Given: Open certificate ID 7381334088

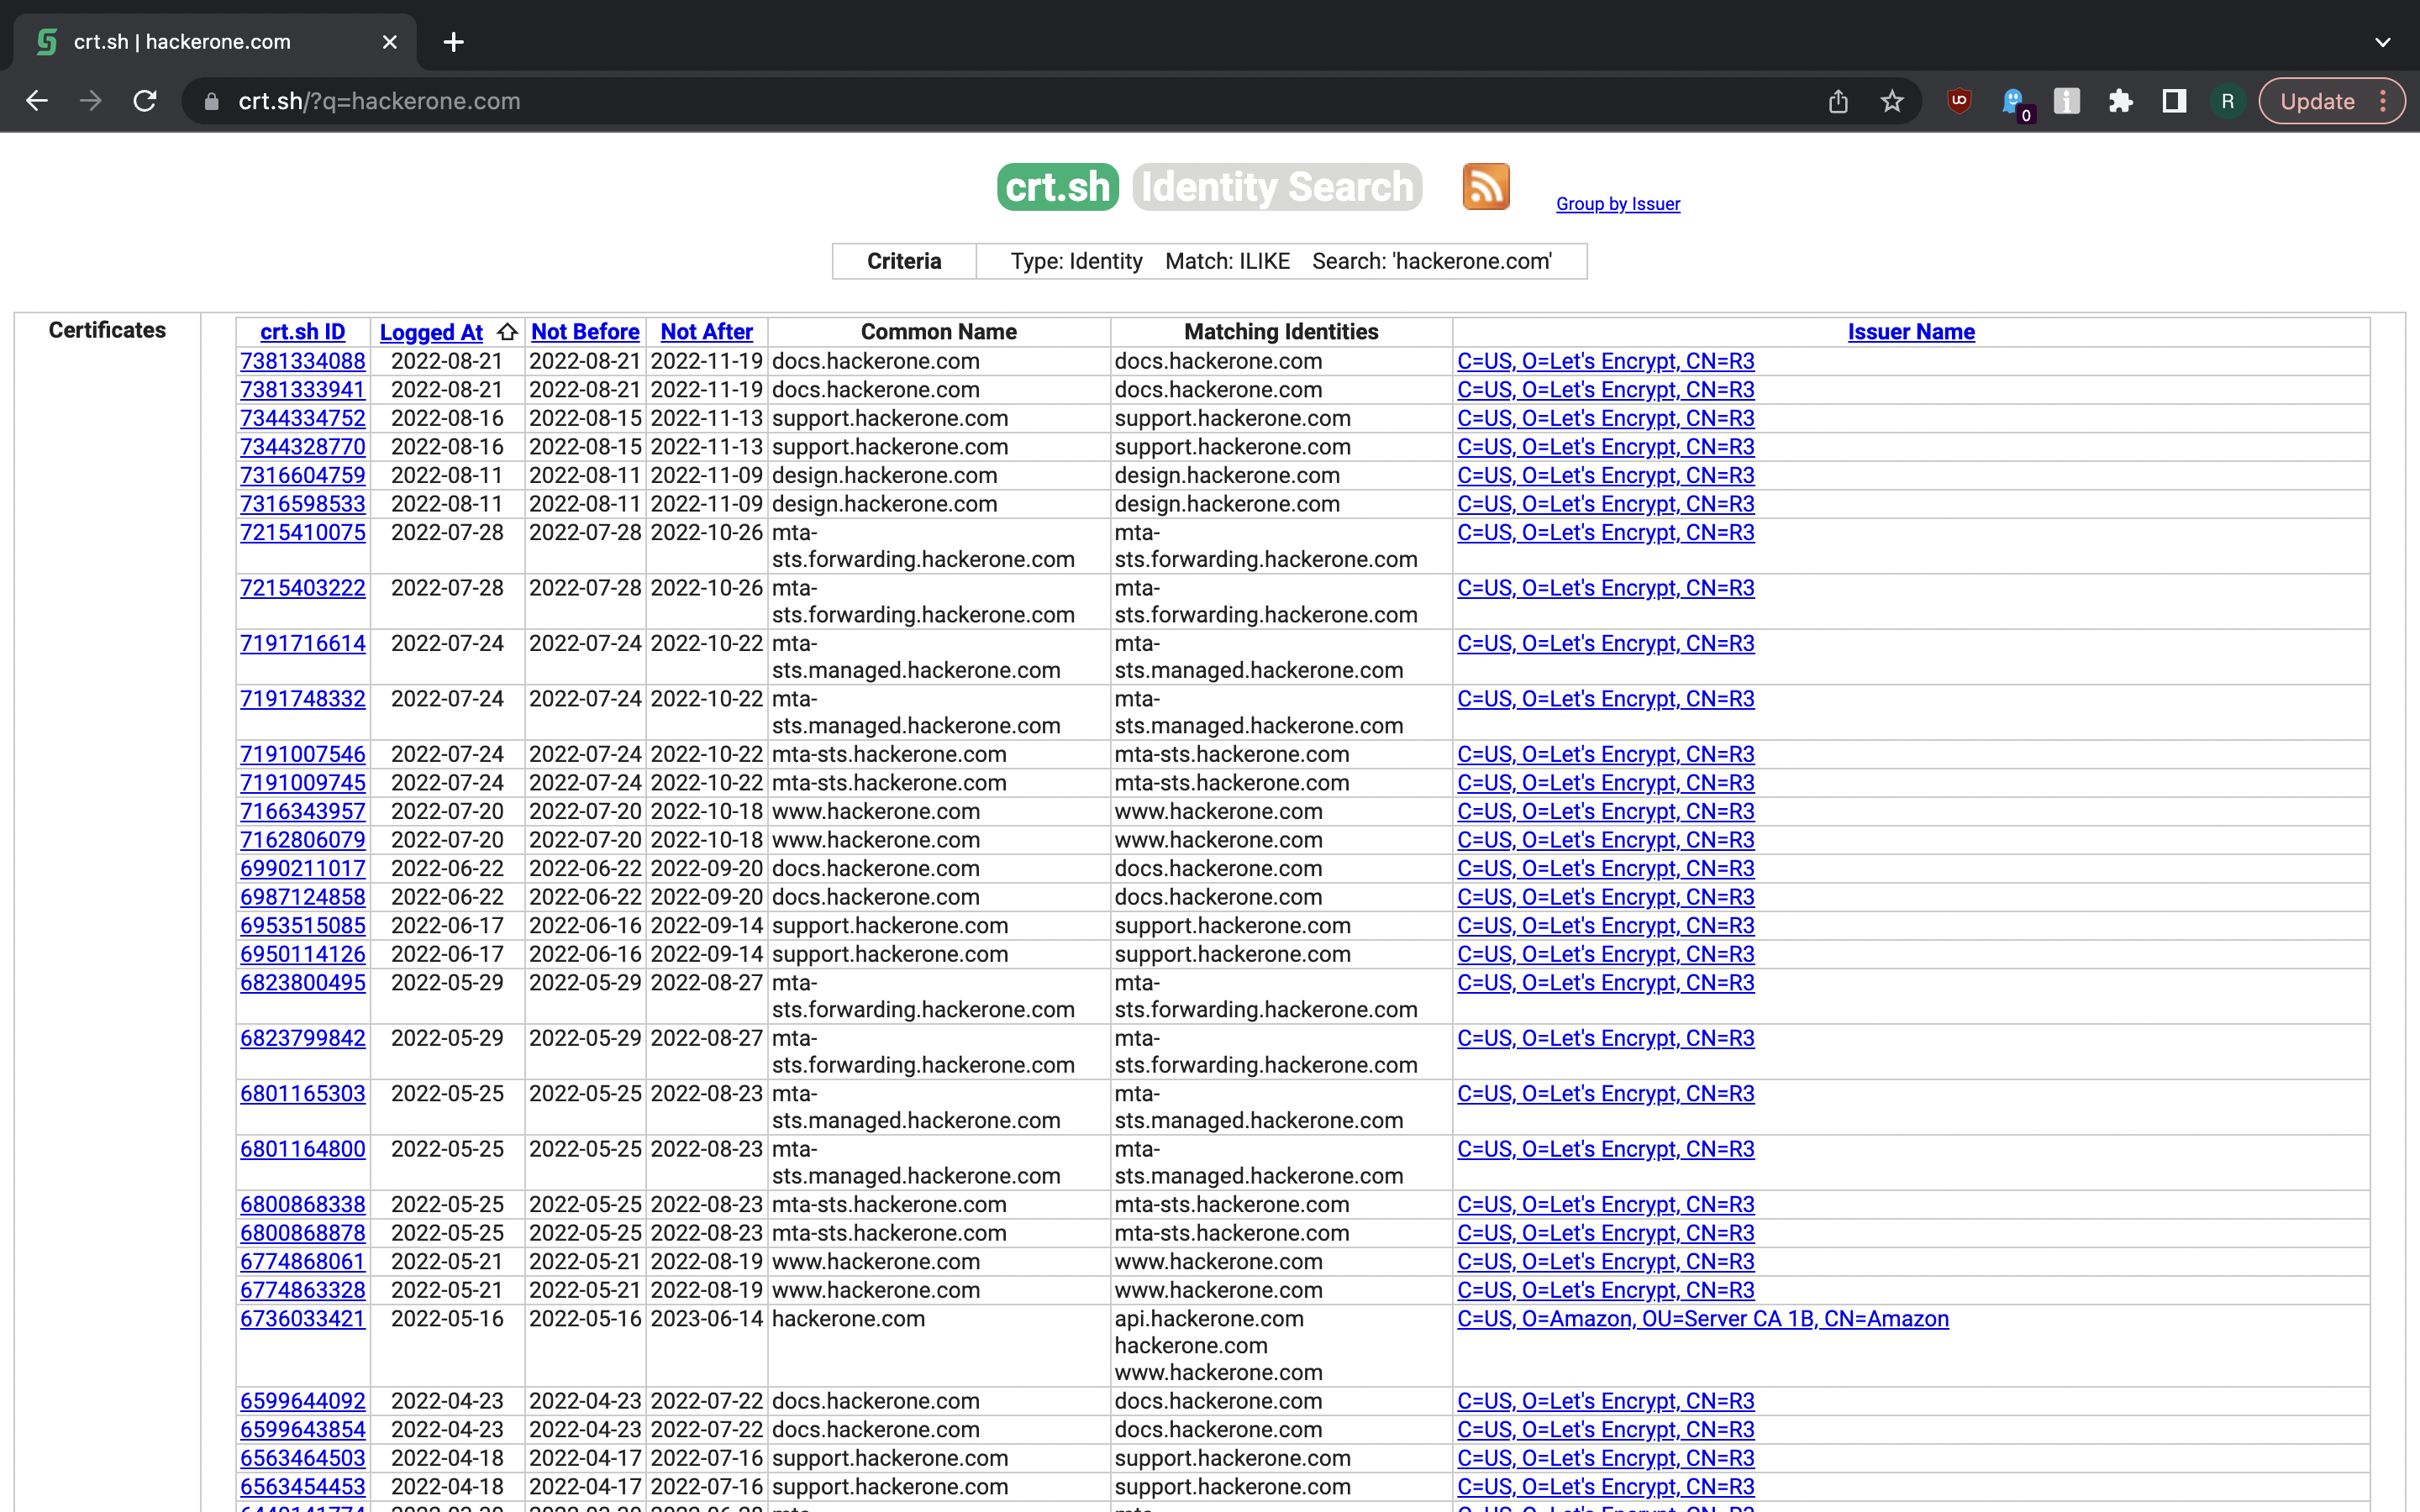Looking at the screenshot, I should coord(303,361).
